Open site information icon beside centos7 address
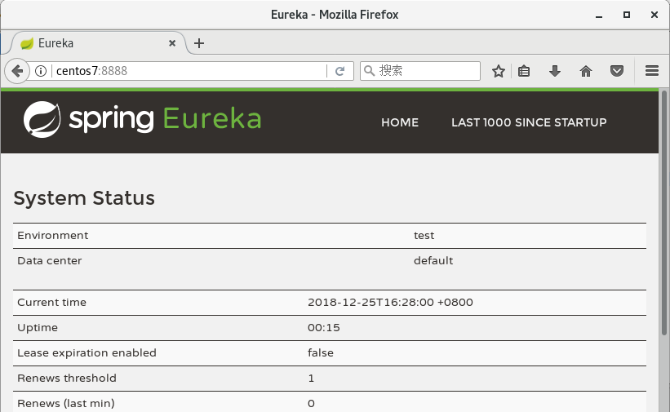Image resolution: width=670 pixels, height=412 pixels. [41, 71]
